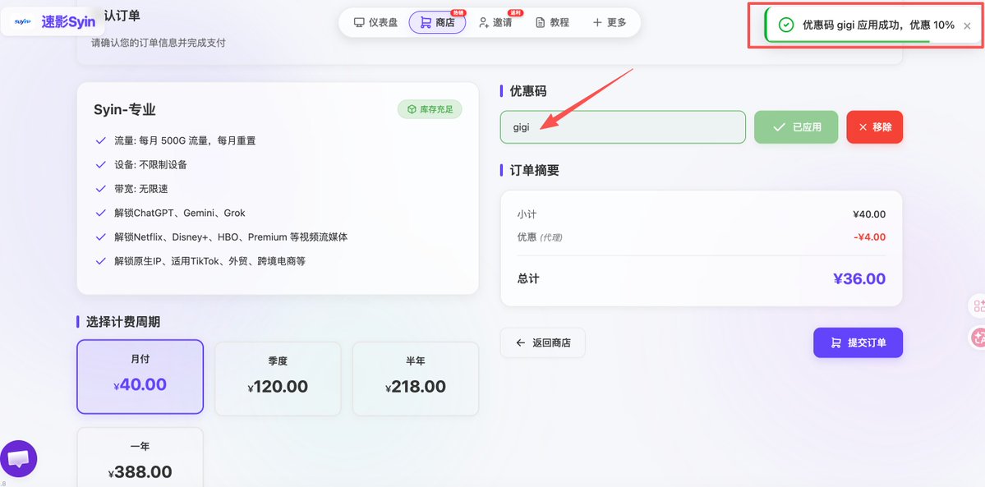Click the coupon code input containing gigi

623,127
